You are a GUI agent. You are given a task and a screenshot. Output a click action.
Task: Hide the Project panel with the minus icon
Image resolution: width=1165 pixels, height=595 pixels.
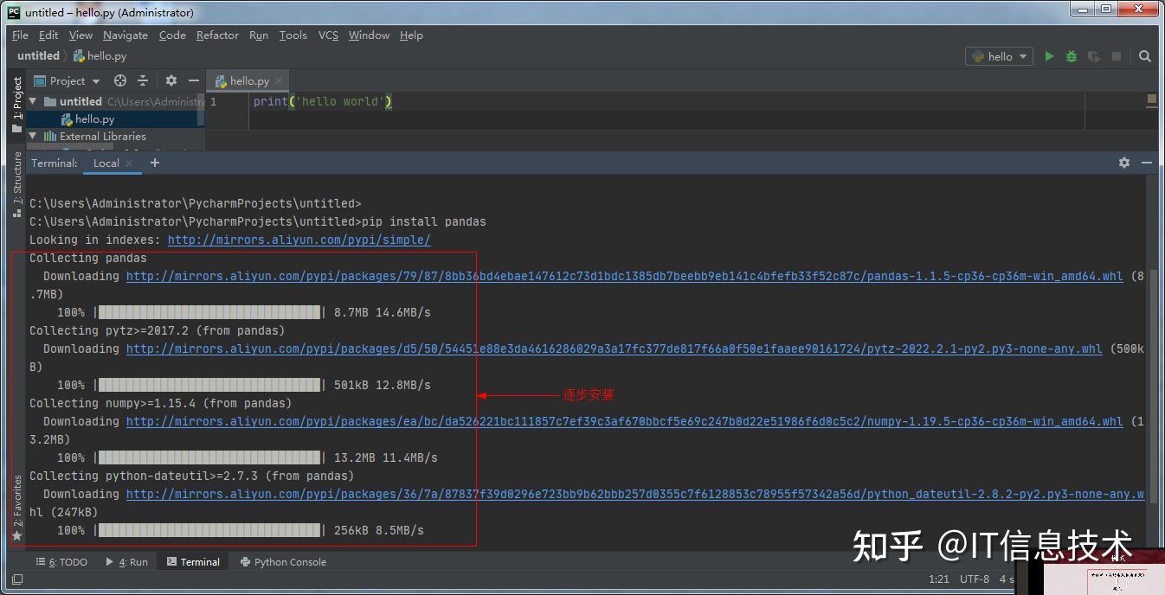(x=193, y=80)
